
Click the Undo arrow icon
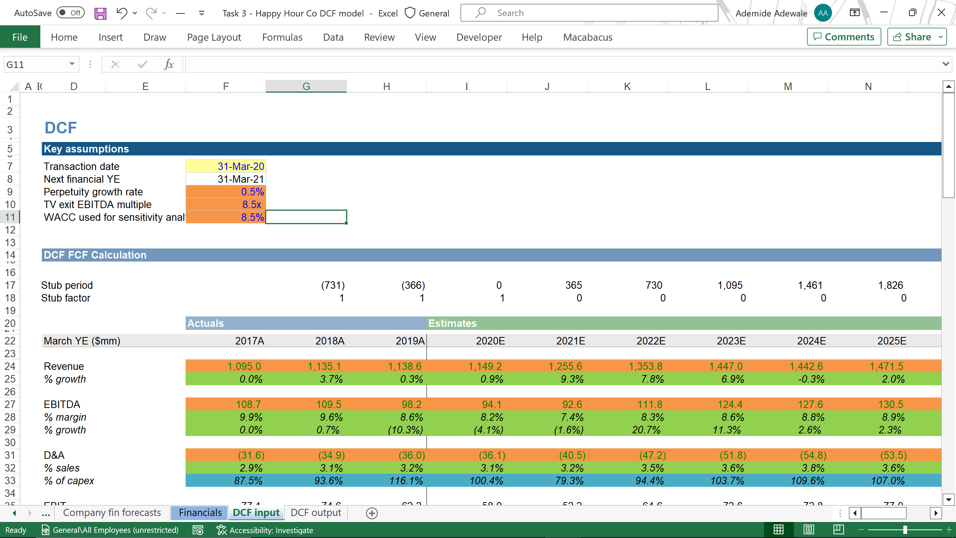[121, 13]
